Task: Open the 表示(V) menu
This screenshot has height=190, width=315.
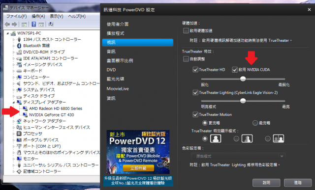Action: 57,16
